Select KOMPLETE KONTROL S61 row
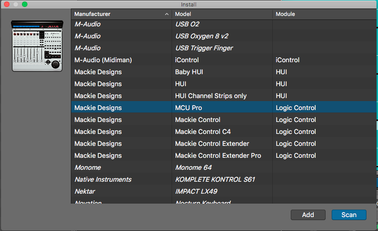This screenshot has height=231, width=378. (224, 180)
